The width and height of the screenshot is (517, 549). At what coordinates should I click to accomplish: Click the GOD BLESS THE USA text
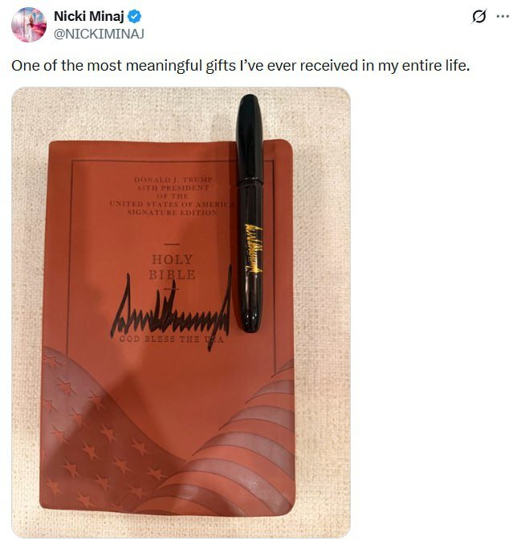point(171,339)
